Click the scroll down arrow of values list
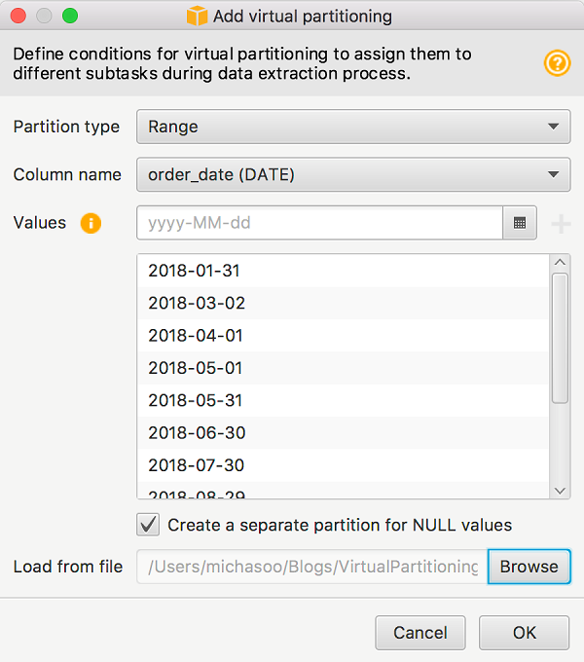This screenshot has height=662, width=584. [560, 491]
